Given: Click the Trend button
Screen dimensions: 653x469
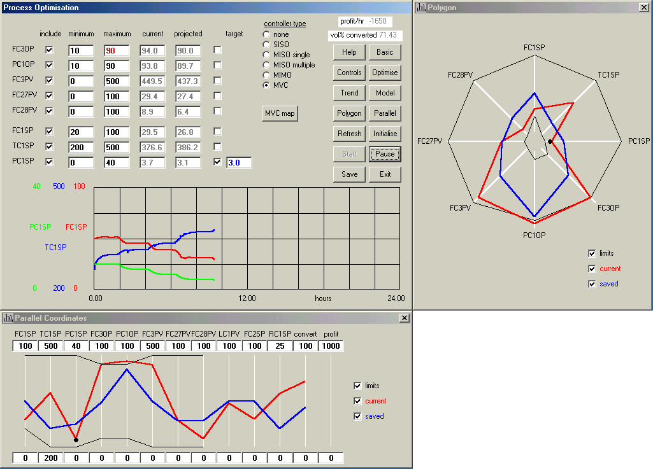Looking at the screenshot, I should [x=349, y=93].
